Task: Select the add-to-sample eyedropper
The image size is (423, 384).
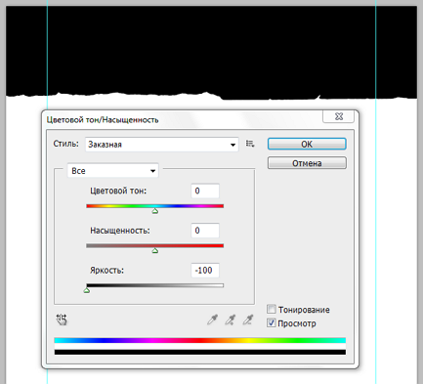Action: (x=231, y=320)
